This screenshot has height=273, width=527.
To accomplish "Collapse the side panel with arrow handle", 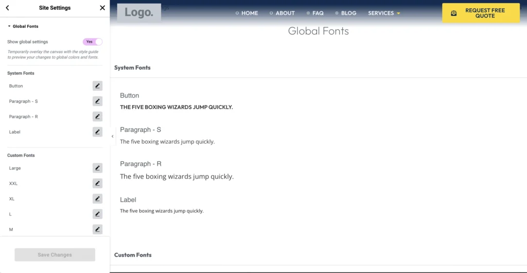I will 112,136.
